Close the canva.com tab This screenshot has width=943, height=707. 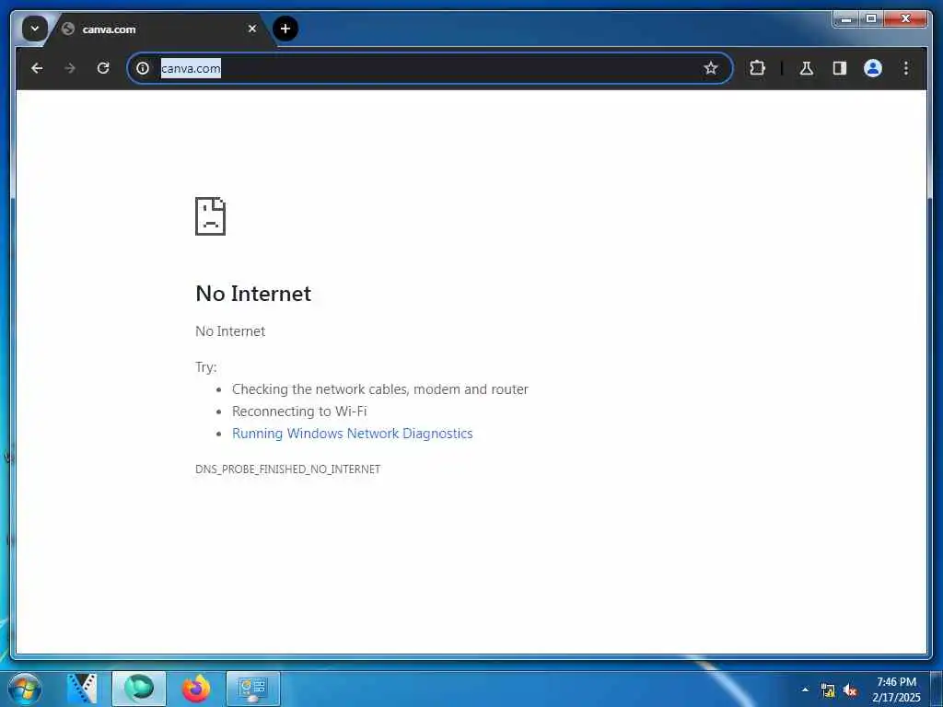tap(252, 29)
